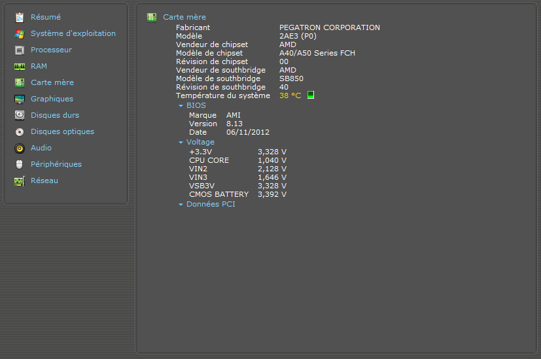541x359 pixels.
Task: View the Disques durs section
Action: pyautogui.click(x=55, y=115)
